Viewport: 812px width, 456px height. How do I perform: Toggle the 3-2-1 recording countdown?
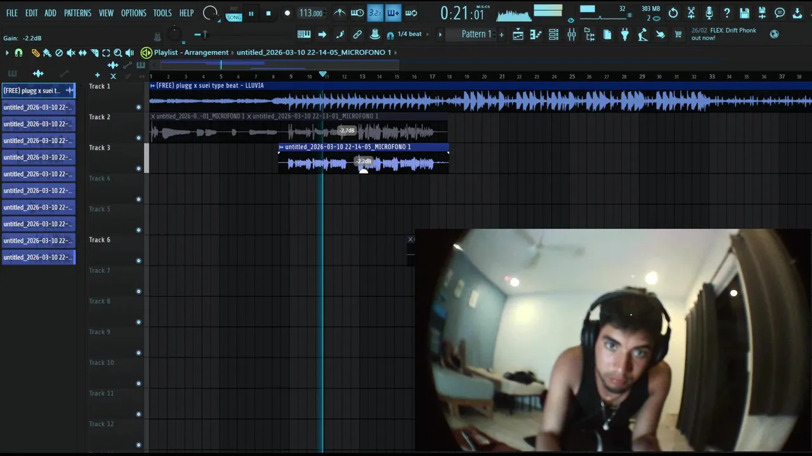point(375,13)
